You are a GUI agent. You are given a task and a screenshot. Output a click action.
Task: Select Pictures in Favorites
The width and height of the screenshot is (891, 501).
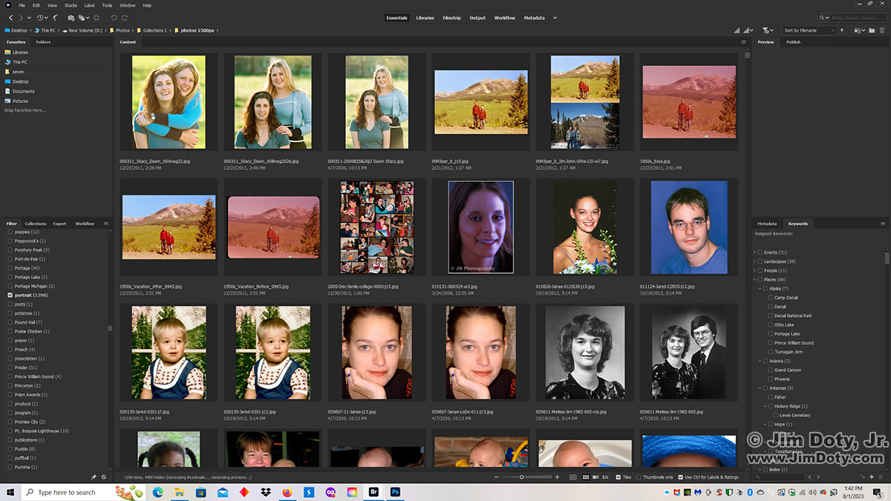click(x=20, y=101)
